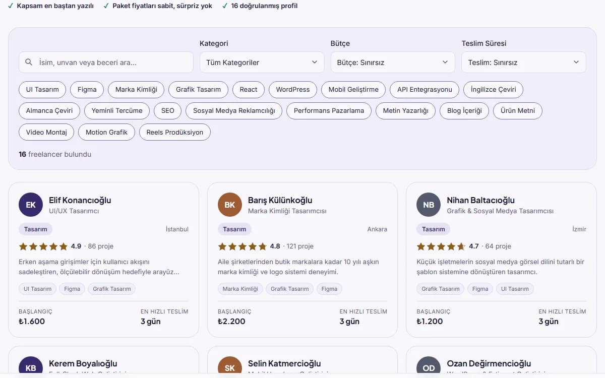The width and height of the screenshot is (605, 378).
Task: Click the Tasarım badge on Elif's card
Action: coord(35,229)
